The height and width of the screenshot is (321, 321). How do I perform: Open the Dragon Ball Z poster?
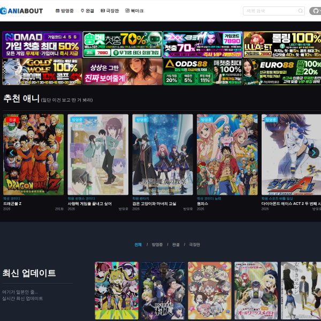click(33, 155)
